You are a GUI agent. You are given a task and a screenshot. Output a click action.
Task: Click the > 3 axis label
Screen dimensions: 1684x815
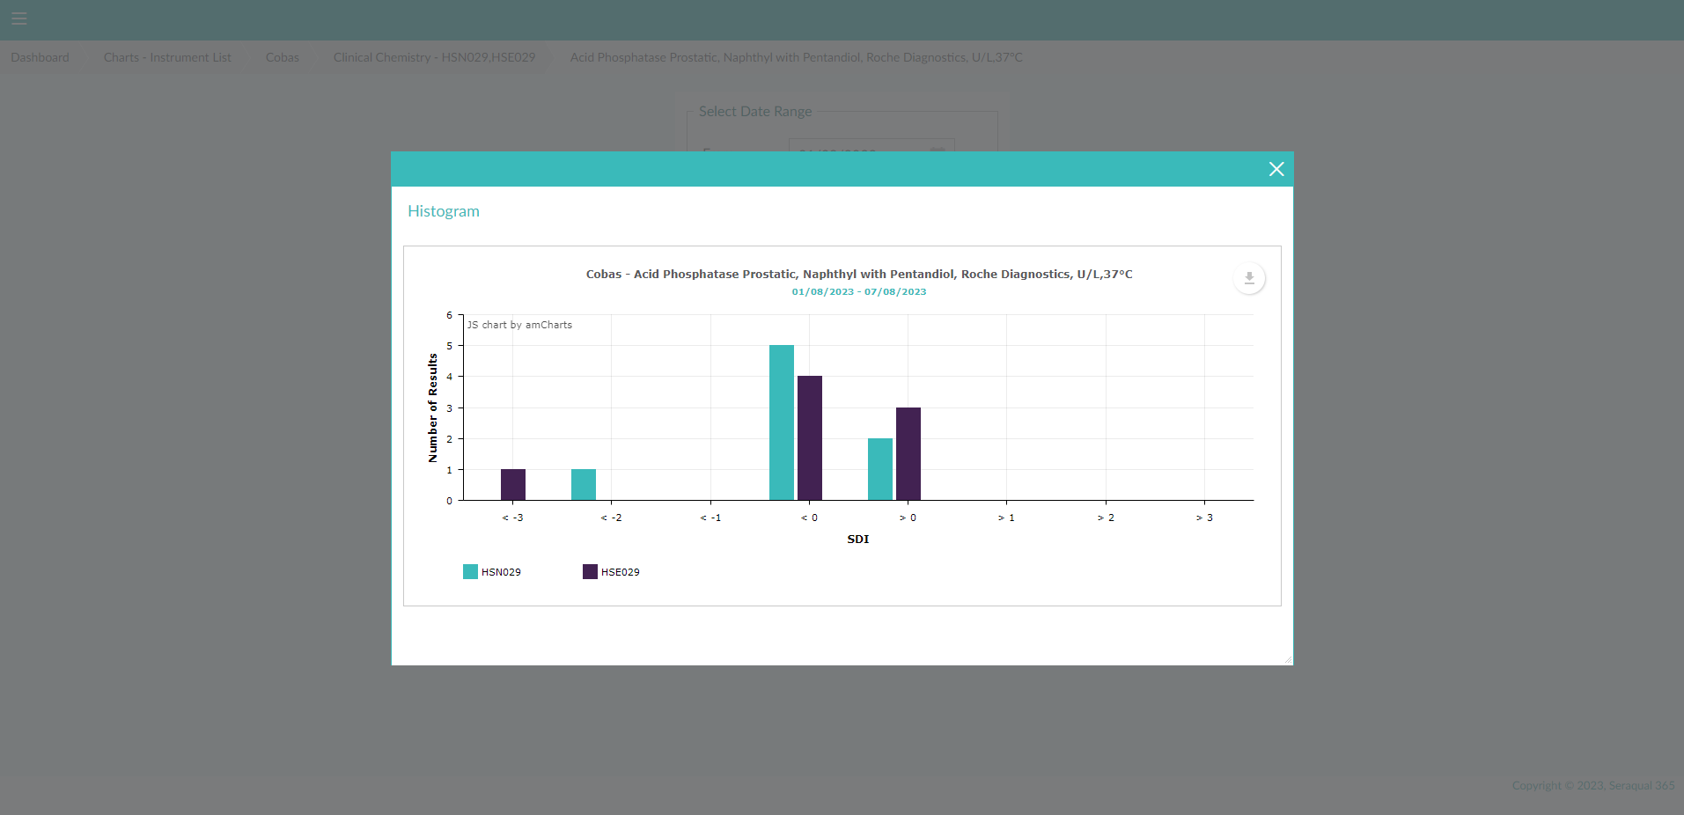click(1204, 518)
